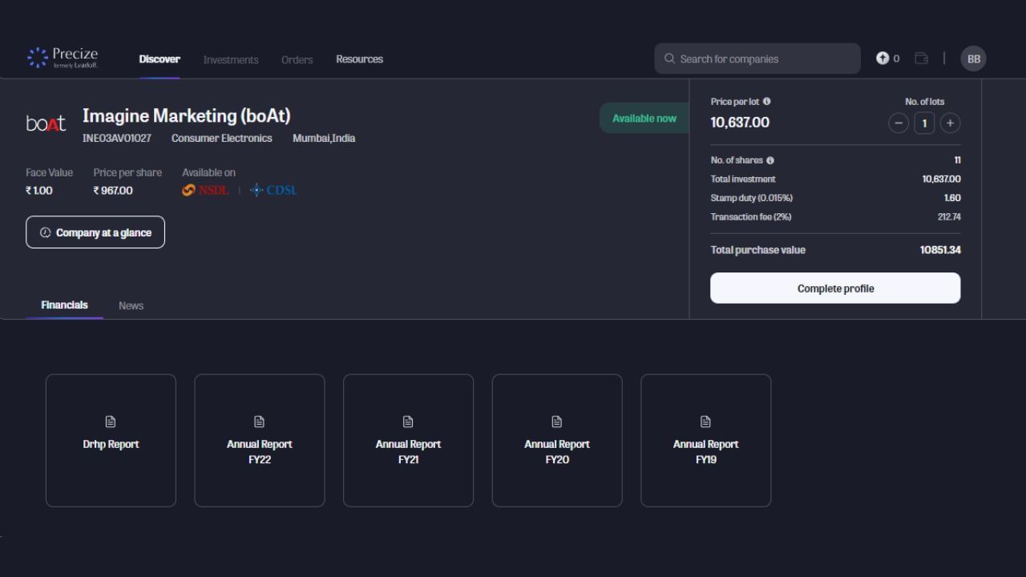
Task: Click the search magnifier icon
Action: pos(670,59)
